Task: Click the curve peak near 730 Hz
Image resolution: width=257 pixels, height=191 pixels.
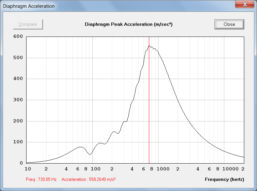Action: pos(149,46)
